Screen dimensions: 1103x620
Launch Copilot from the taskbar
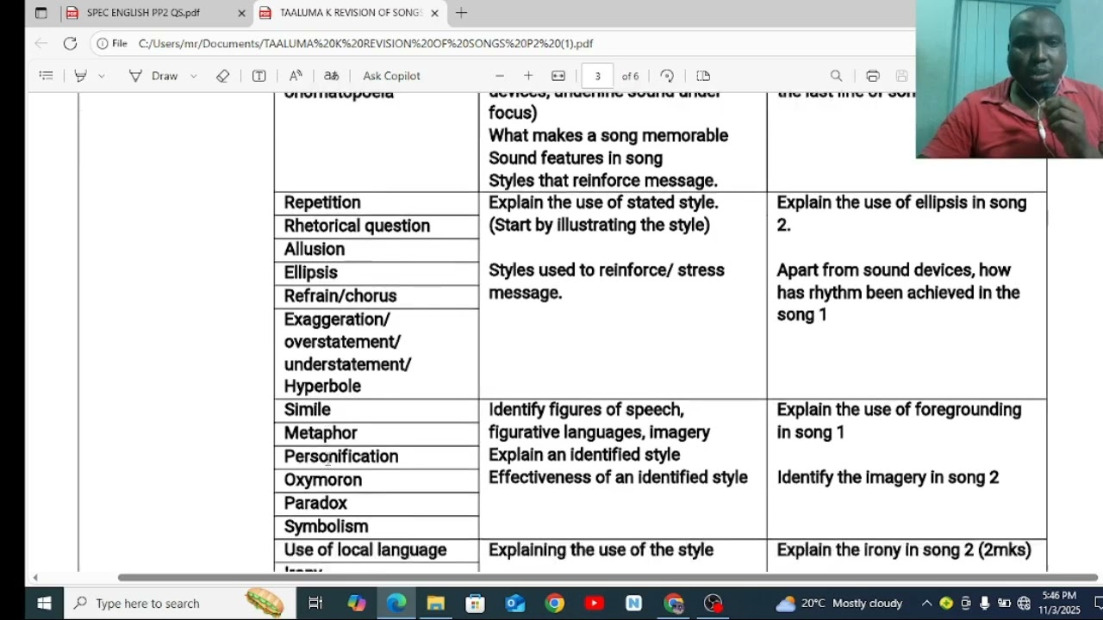(x=356, y=603)
